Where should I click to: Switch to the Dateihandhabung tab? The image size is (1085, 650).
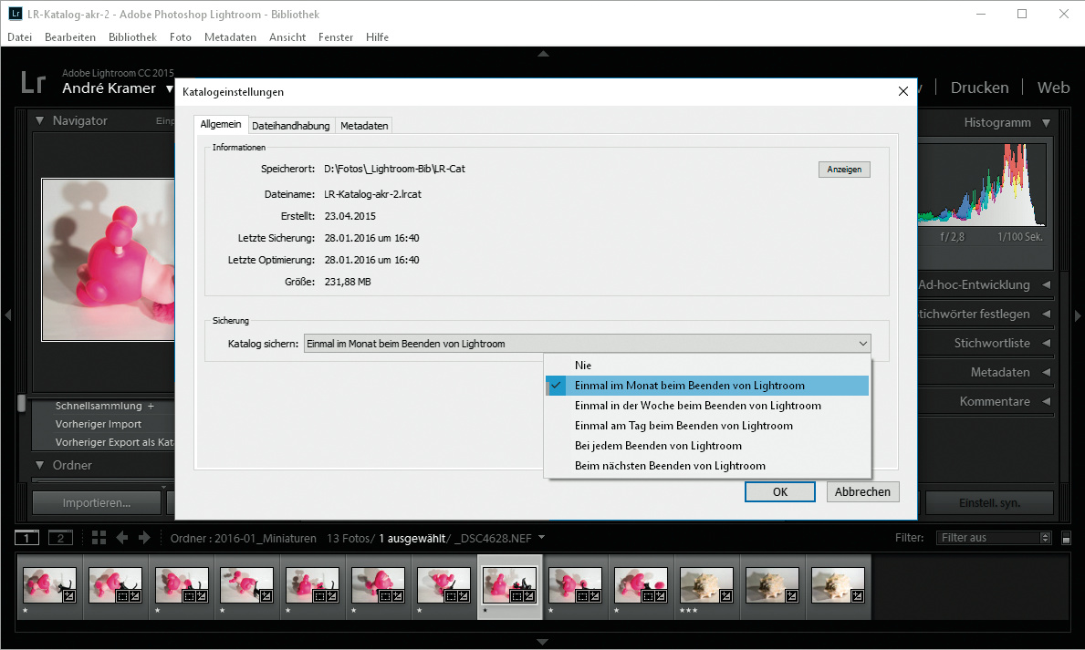[x=290, y=126]
